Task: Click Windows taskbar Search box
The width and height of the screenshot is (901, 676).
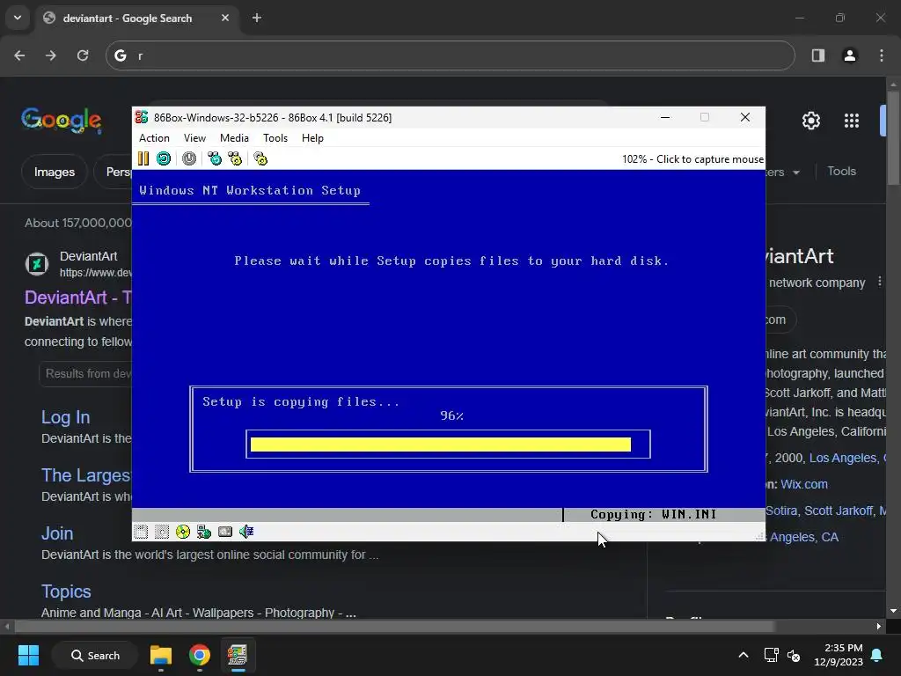Action: [x=95, y=655]
